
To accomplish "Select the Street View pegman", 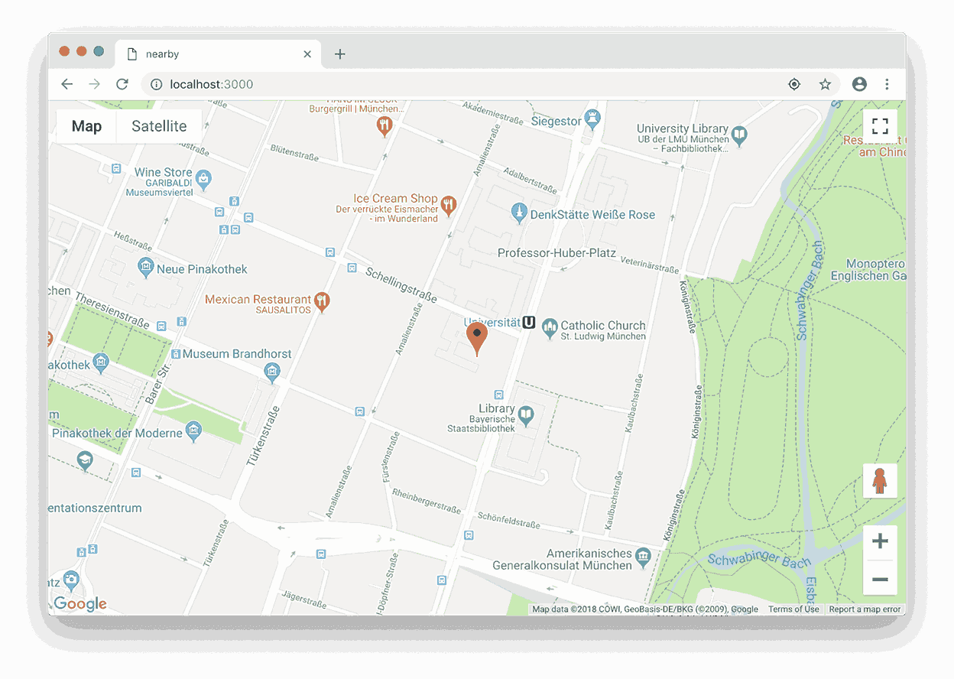I will [880, 481].
